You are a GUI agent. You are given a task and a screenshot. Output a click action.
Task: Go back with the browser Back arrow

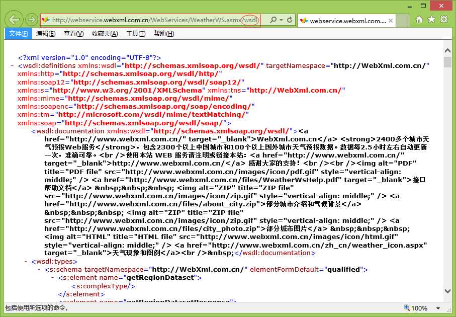(14, 20)
